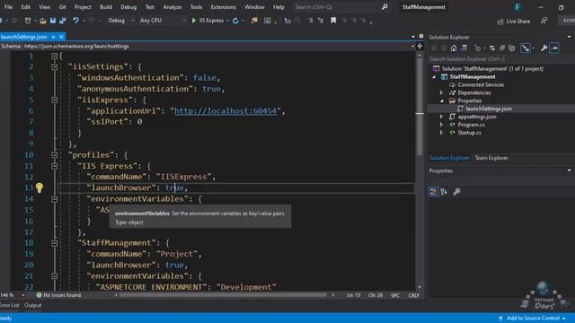575x323 pixels.
Task: Select Startup.cs in Solution Explorer
Action: [x=469, y=133]
